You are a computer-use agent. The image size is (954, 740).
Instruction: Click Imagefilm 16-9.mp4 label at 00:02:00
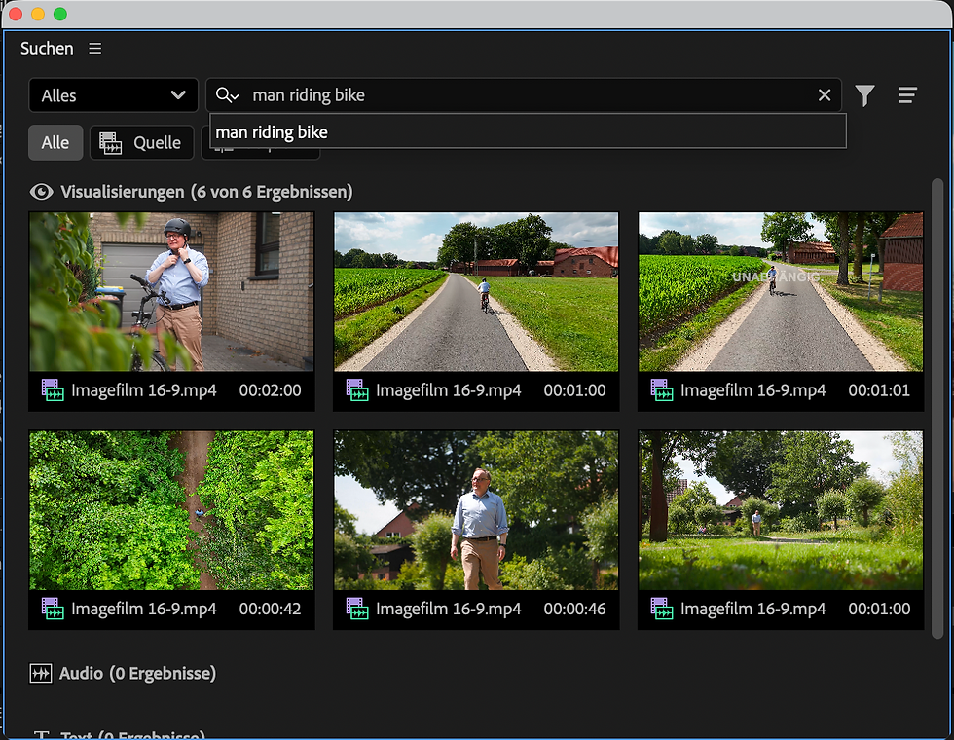pos(144,390)
